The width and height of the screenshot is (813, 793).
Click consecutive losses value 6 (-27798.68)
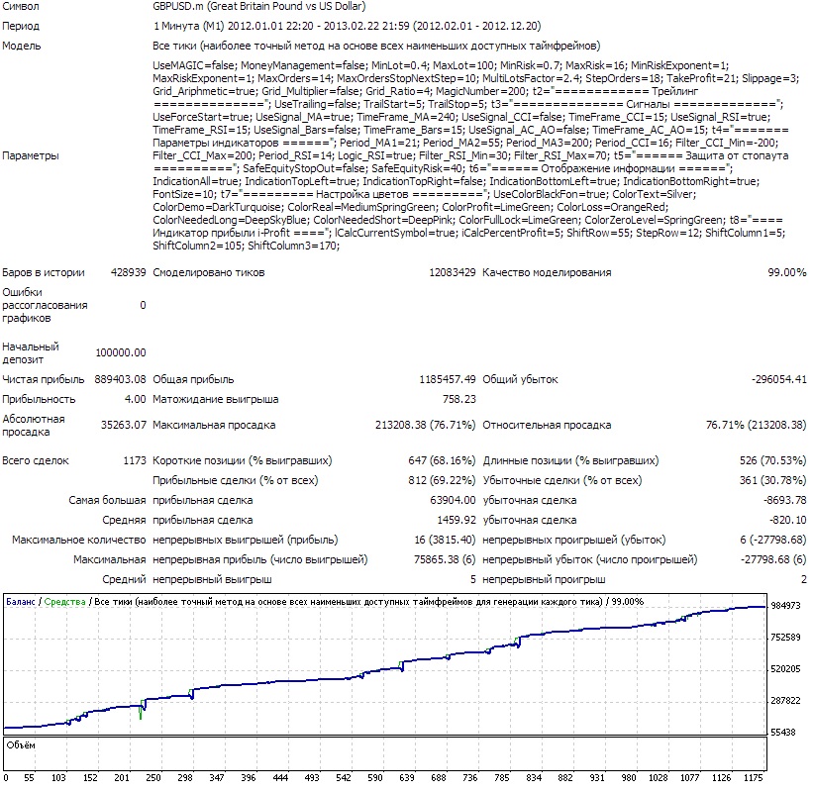773,541
